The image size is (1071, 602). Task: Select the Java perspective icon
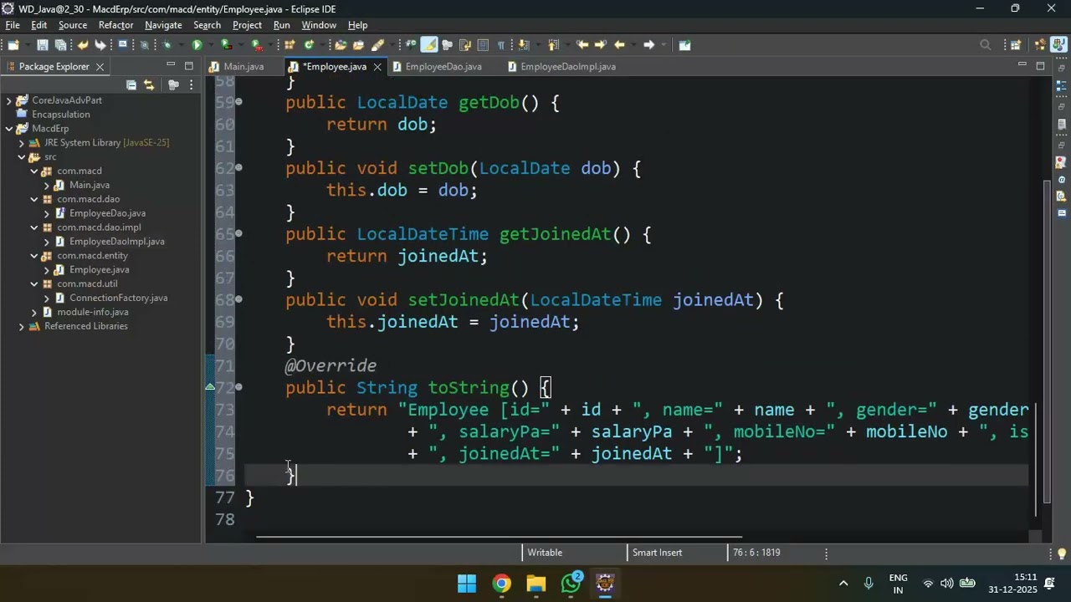(x=1058, y=44)
